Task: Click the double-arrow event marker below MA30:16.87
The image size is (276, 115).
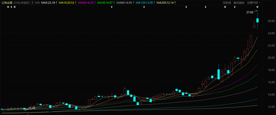Action: (111, 7)
